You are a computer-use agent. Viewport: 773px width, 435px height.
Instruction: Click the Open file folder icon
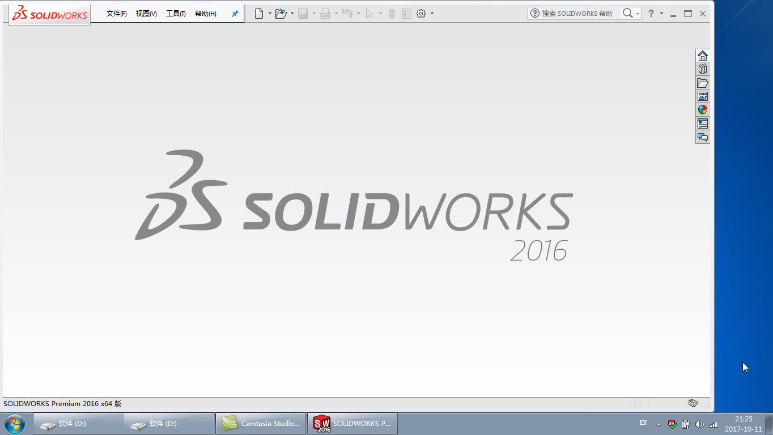tap(281, 14)
